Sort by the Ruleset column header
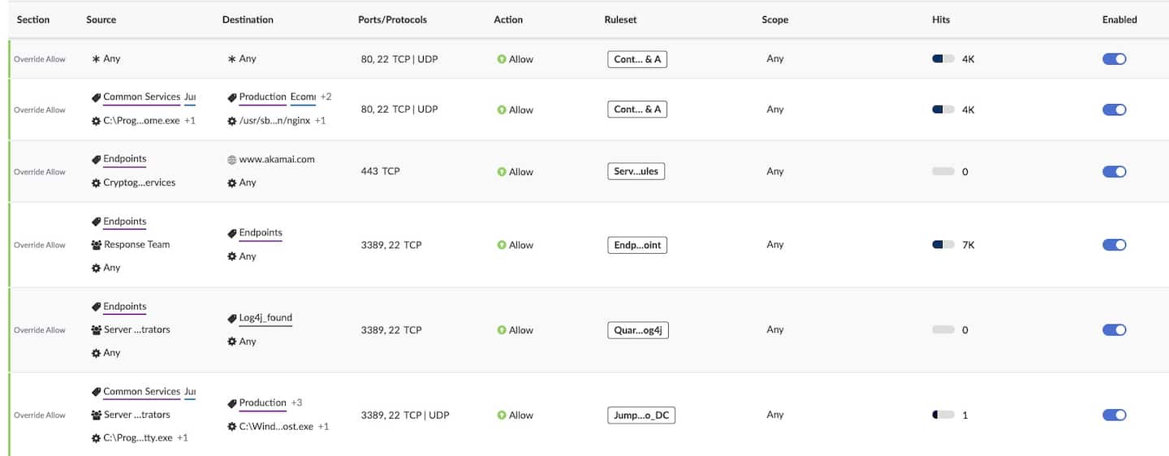 click(620, 19)
